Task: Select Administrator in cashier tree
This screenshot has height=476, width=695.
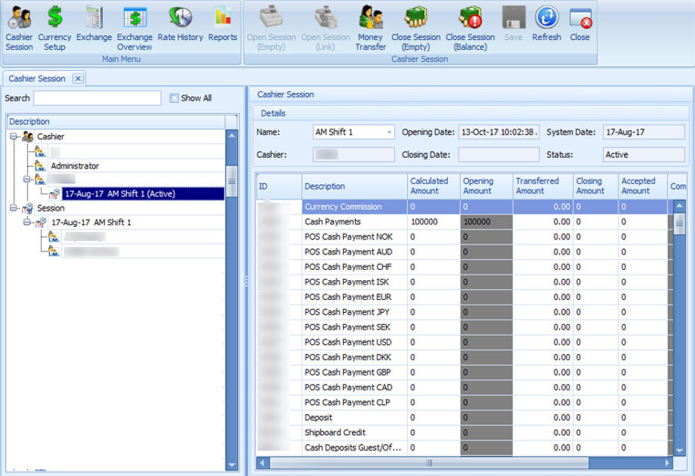Action: 75,165
